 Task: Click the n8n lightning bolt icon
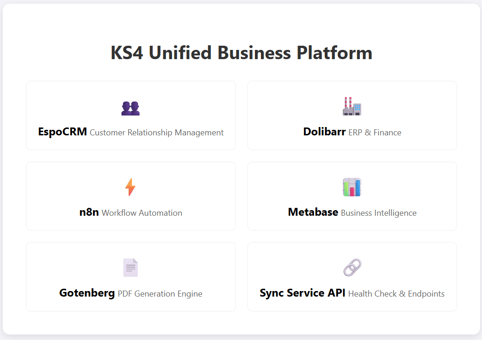(130, 187)
